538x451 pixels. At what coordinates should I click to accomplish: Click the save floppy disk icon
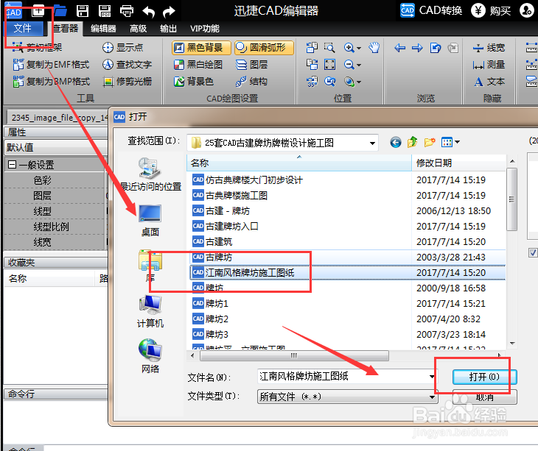pos(83,11)
